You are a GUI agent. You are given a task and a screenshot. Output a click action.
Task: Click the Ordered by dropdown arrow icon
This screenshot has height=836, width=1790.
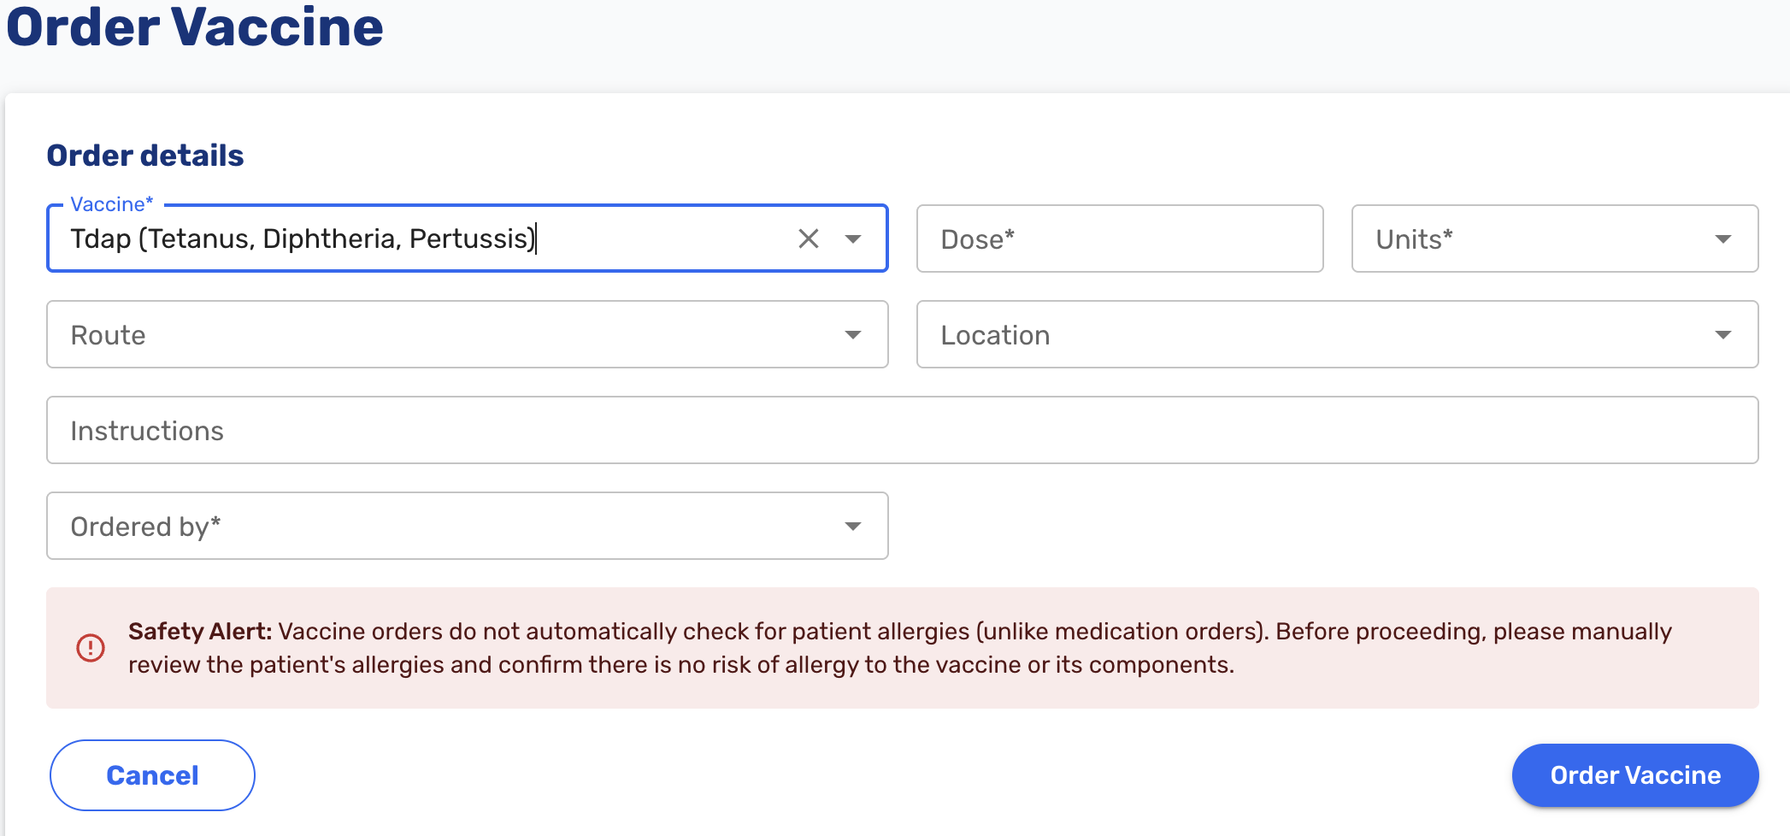click(x=852, y=526)
